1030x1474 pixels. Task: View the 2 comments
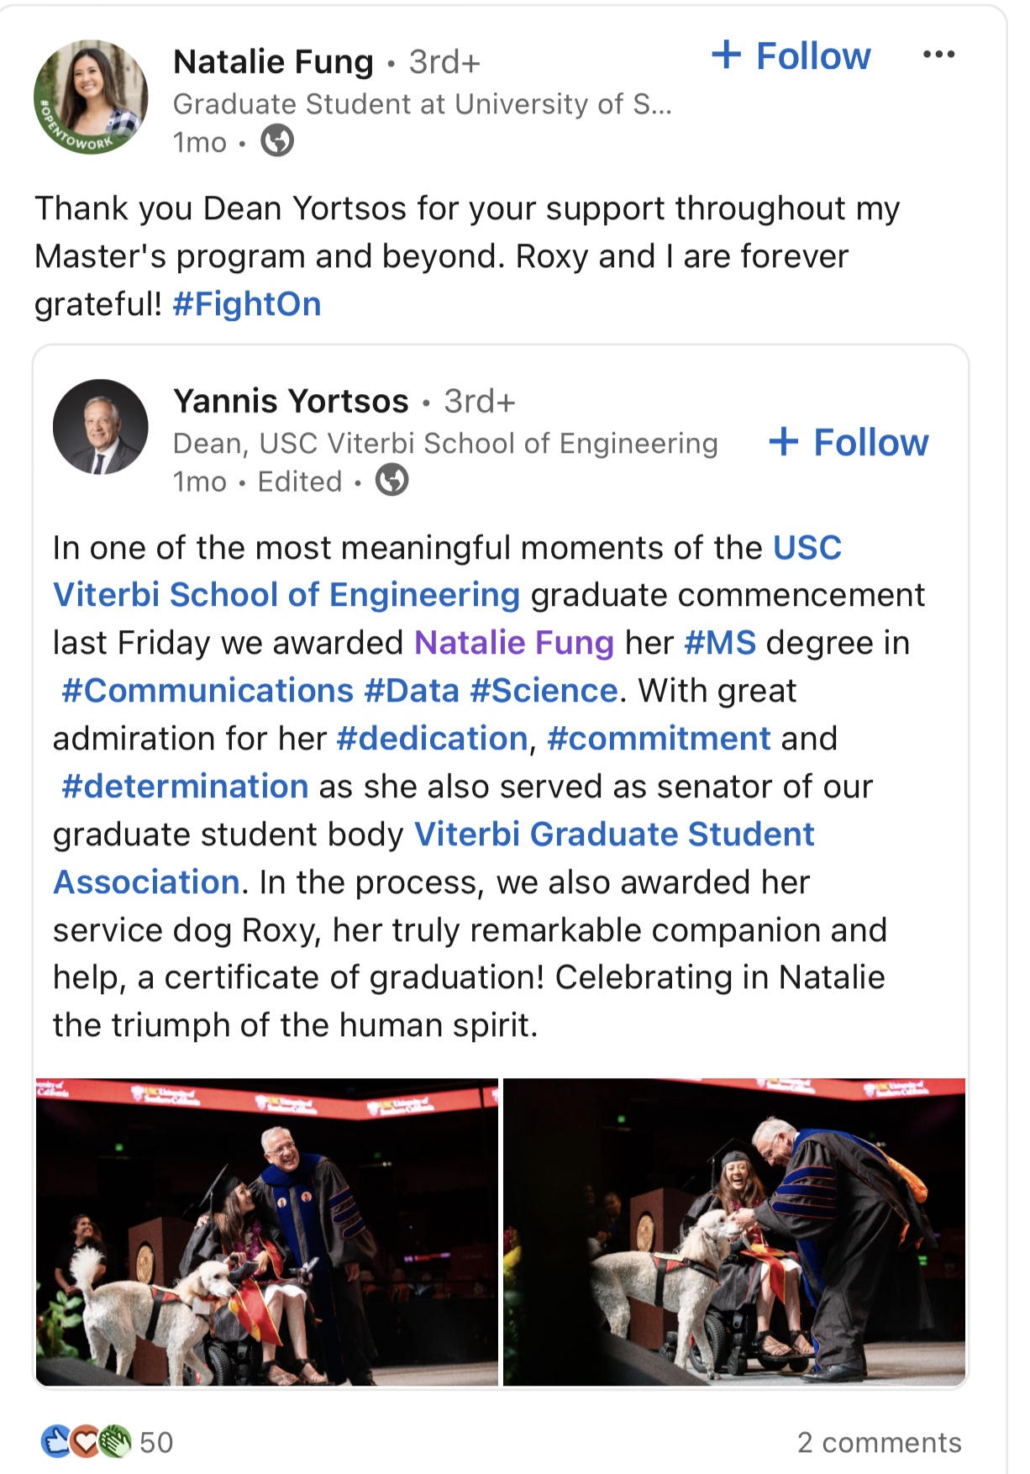pyautogui.click(x=879, y=1442)
